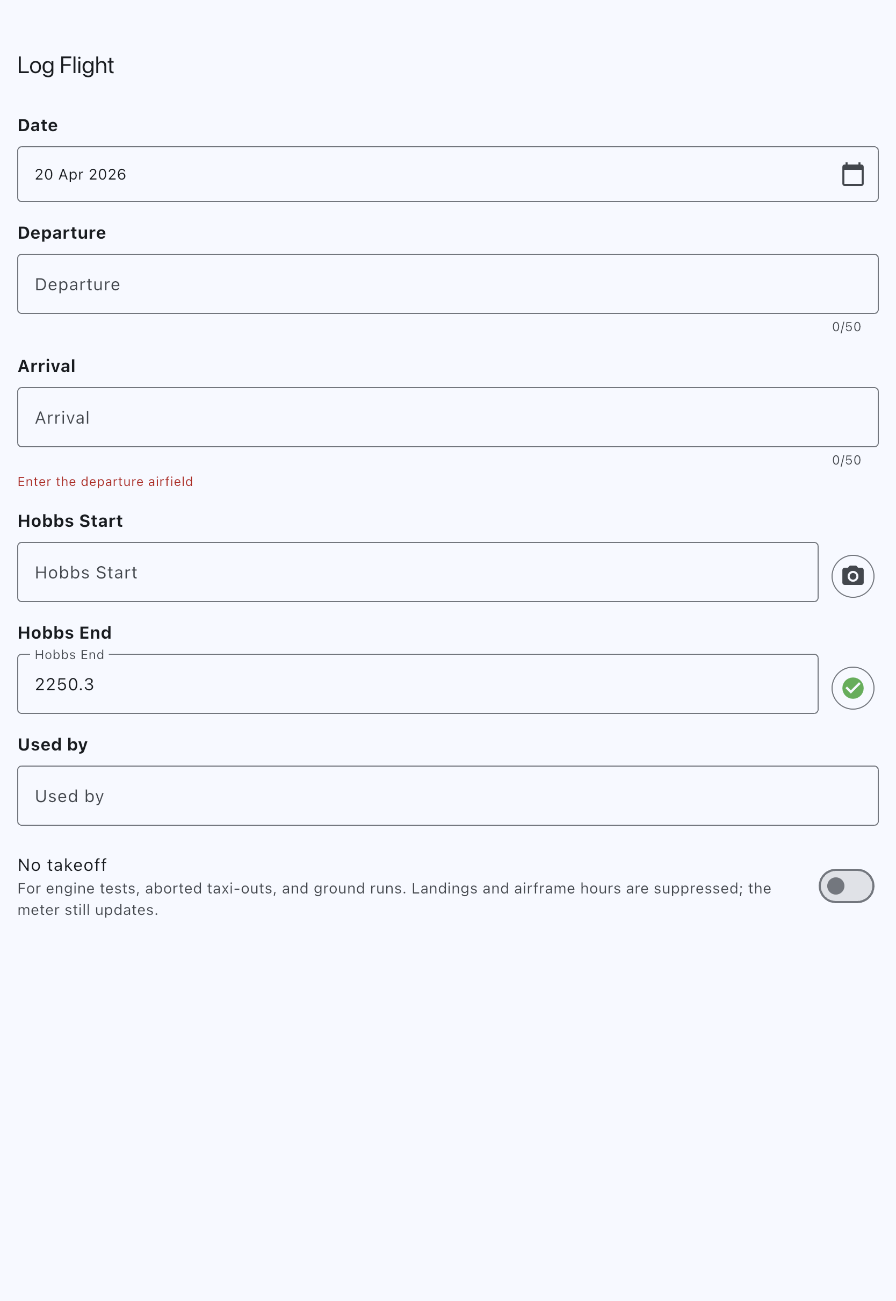Click the Departure field label
896x1301 pixels.
[62, 233]
